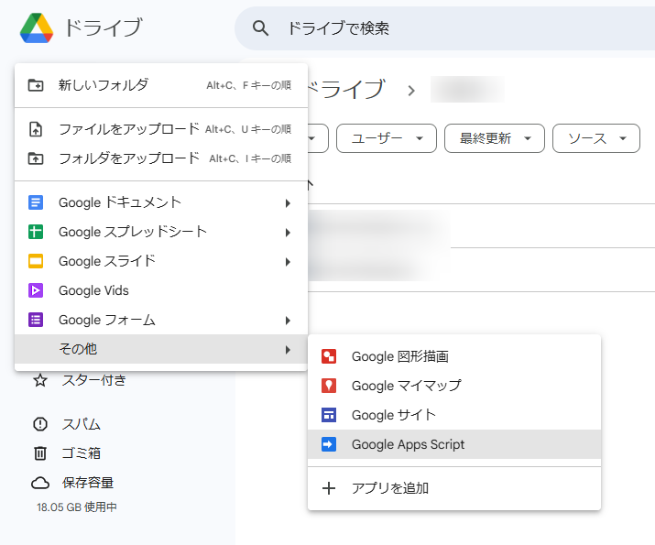Click the file upload icon

(x=36, y=129)
